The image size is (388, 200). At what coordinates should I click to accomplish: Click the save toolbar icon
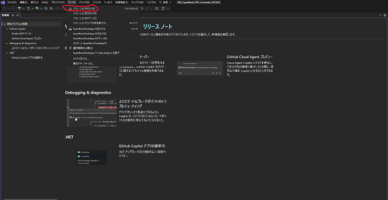46,9
